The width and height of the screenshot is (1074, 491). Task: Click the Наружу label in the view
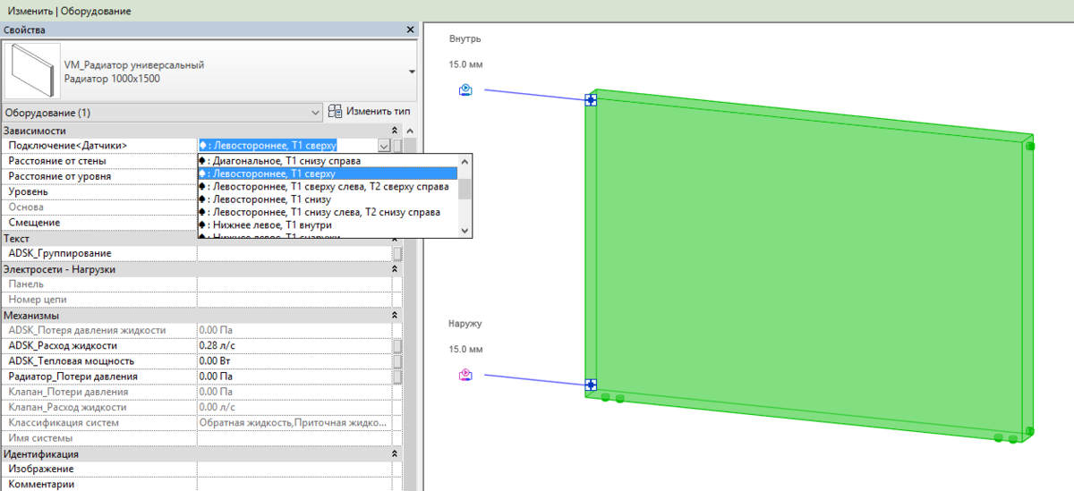point(465,324)
